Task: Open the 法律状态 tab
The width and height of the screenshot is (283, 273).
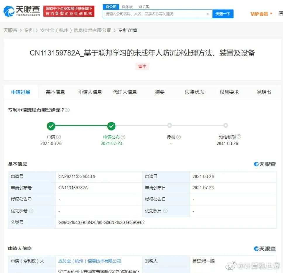Action: [194, 92]
